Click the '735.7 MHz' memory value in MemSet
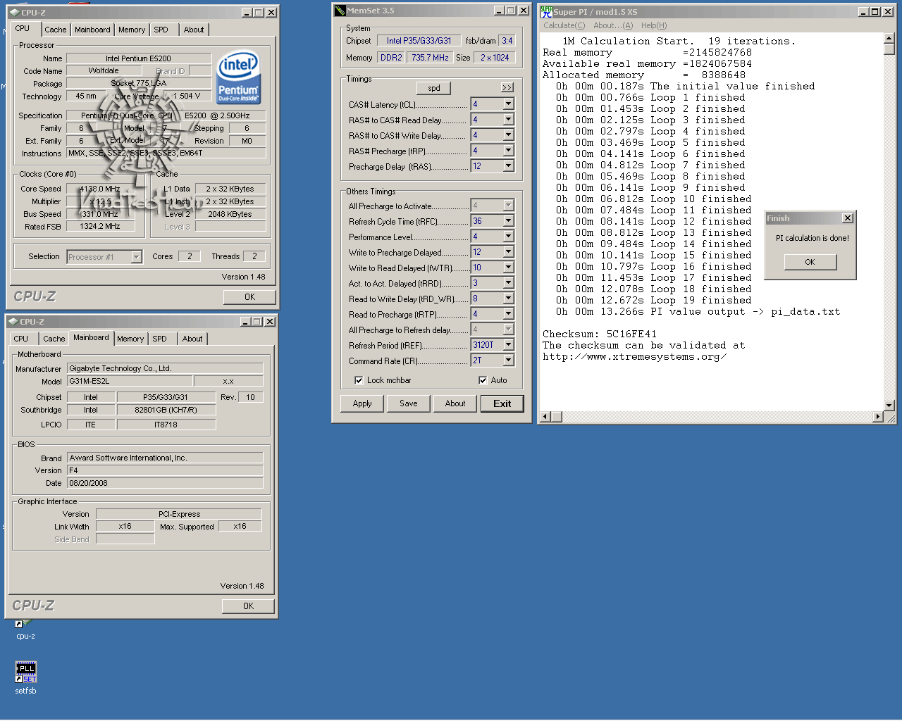 click(x=431, y=58)
